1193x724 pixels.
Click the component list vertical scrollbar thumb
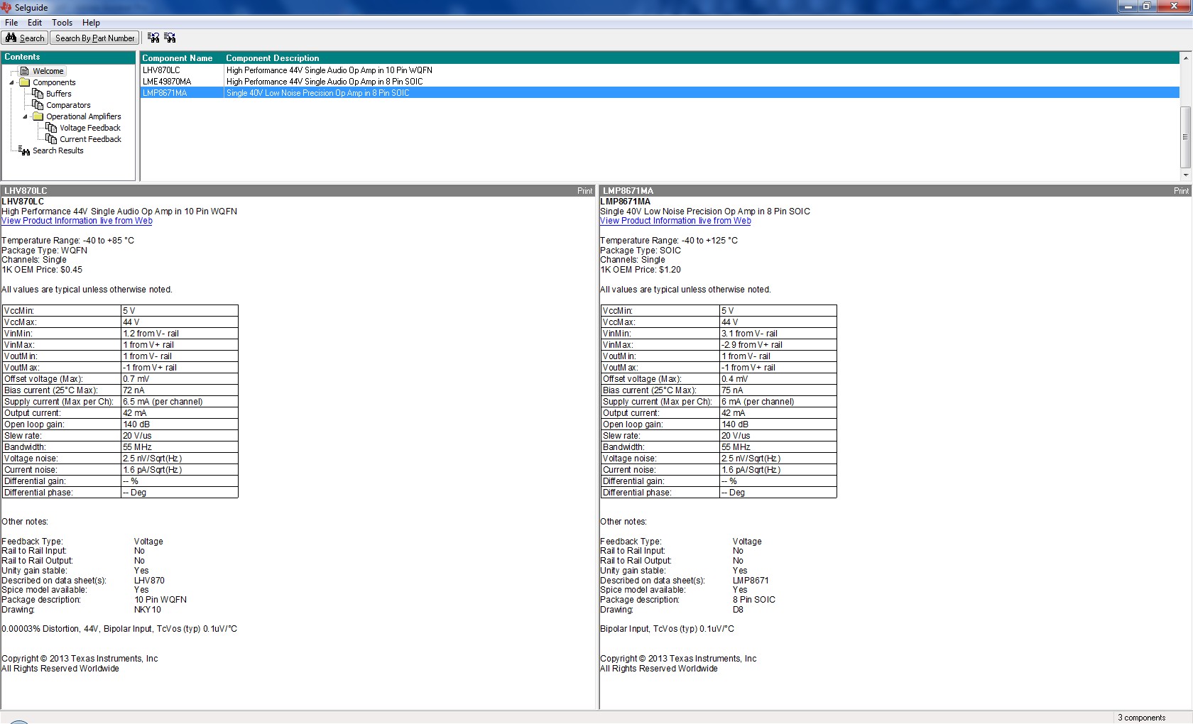click(1185, 137)
